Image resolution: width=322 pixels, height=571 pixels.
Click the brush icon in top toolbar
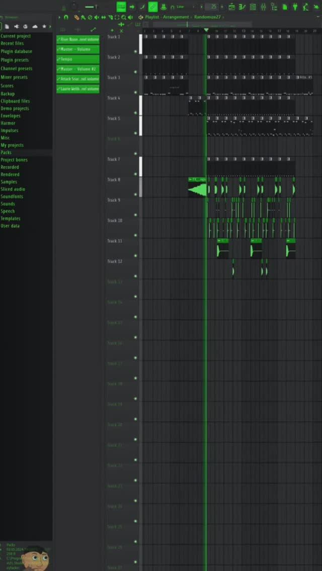[142, 7]
